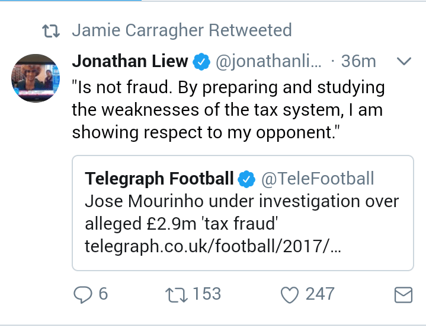Open Jonathan Liew's profile picture
The width and height of the screenshot is (426, 327).
37,78
